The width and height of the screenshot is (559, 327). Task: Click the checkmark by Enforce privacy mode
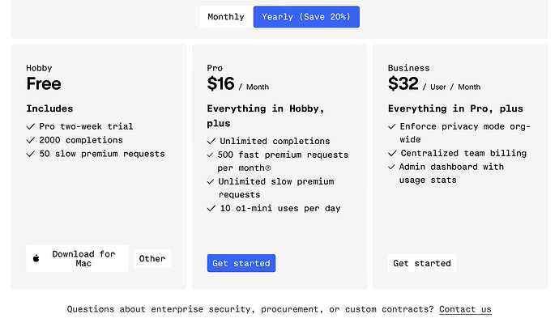[x=393, y=127]
